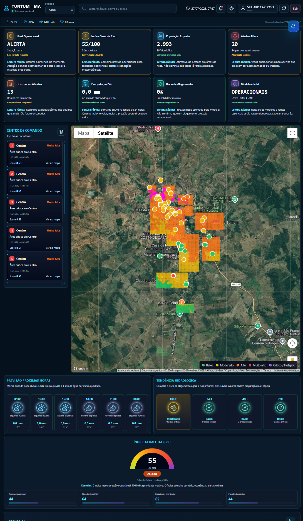This screenshot has height=521, width=303.
Task: Click the Google logo on map
Action: [81, 368]
